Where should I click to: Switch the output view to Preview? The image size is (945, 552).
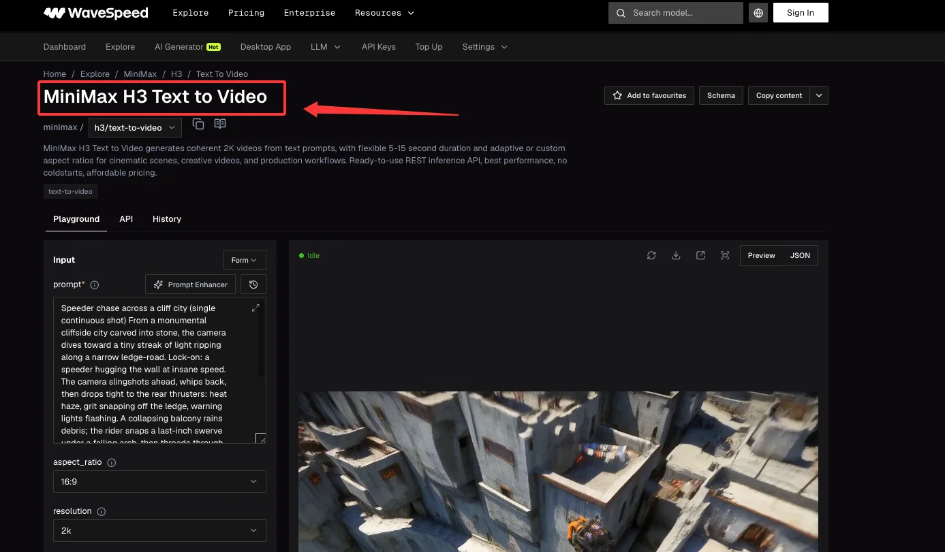point(761,255)
